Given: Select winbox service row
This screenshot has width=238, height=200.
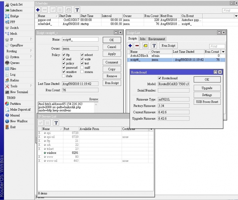Looking at the screenshot, I should (96, 153).
